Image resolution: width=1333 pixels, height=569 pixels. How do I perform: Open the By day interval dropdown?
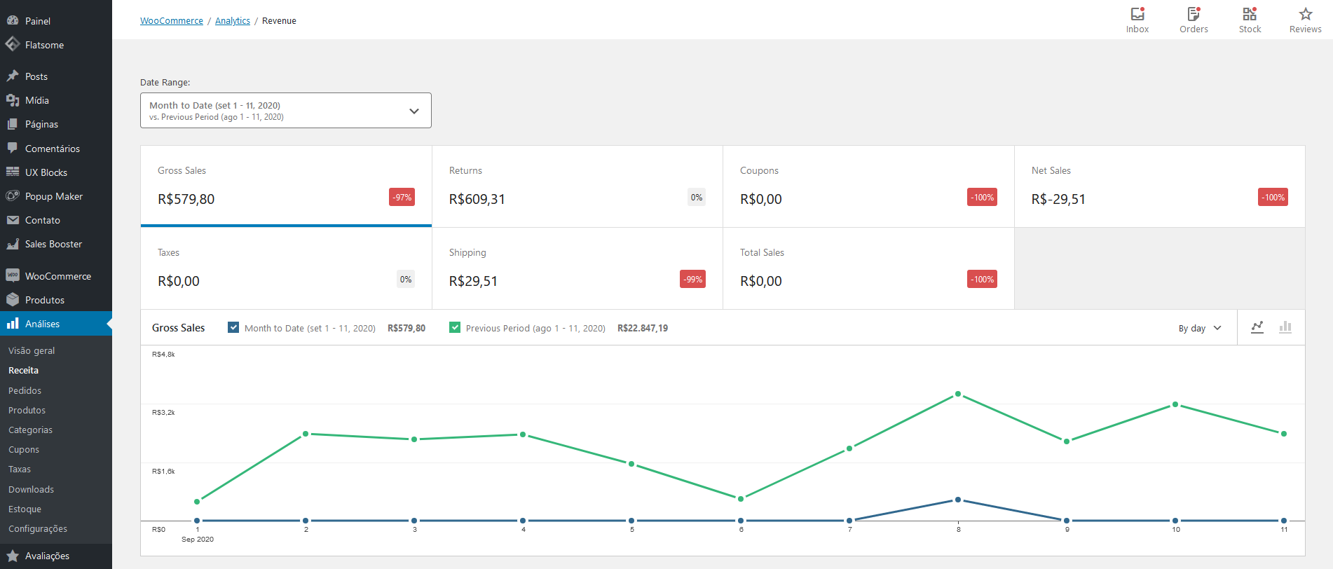tap(1200, 328)
